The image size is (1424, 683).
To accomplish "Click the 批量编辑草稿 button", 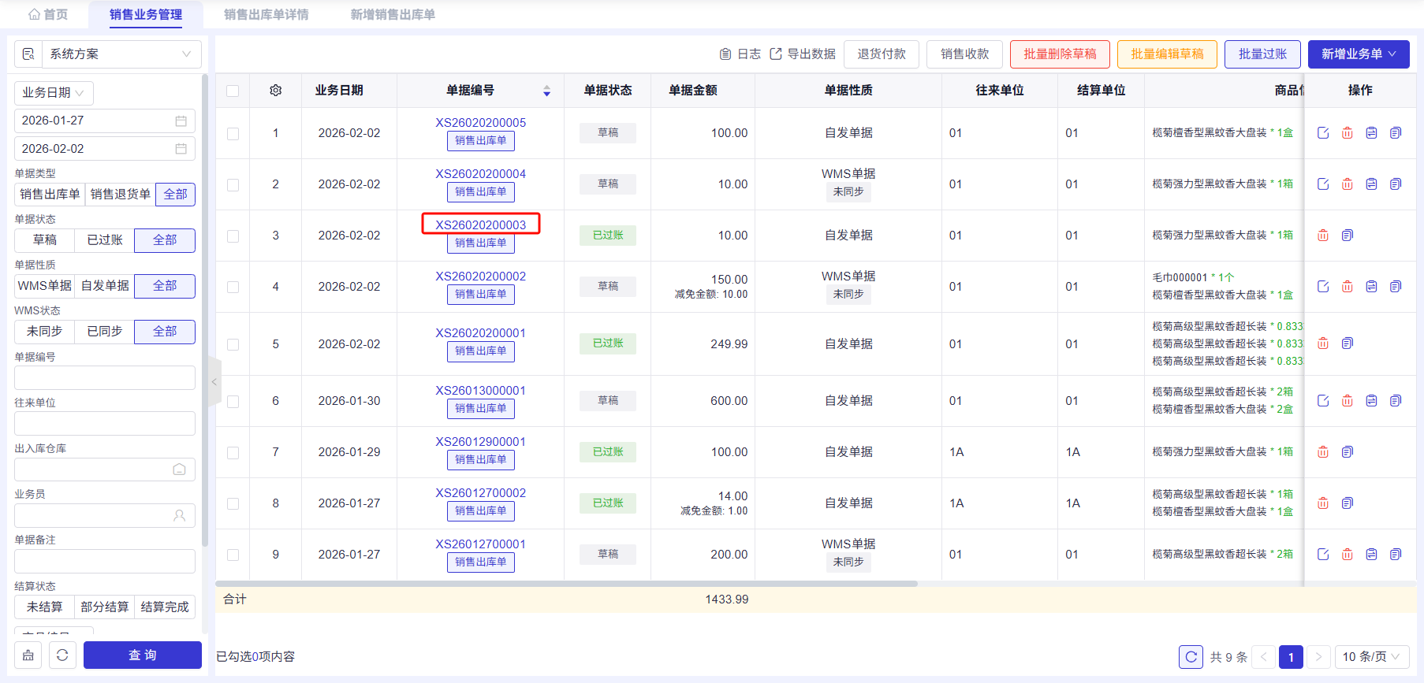I will pyautogui.click(x=1167, y=54).
